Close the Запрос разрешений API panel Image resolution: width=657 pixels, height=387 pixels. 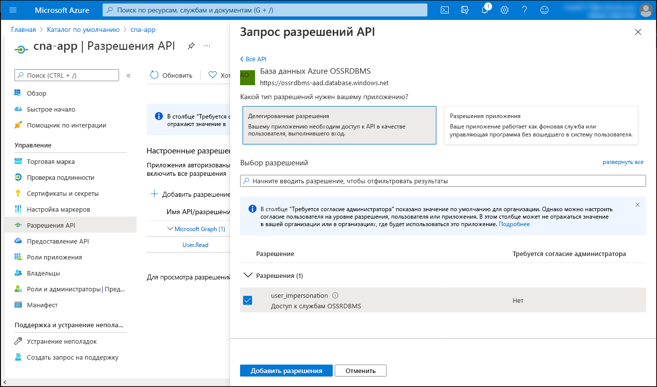tap(638, 32)
